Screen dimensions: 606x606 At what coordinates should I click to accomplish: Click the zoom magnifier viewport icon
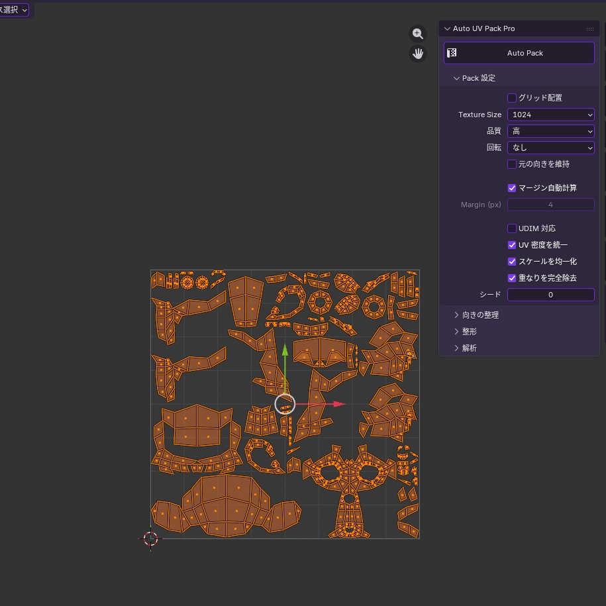417,34
